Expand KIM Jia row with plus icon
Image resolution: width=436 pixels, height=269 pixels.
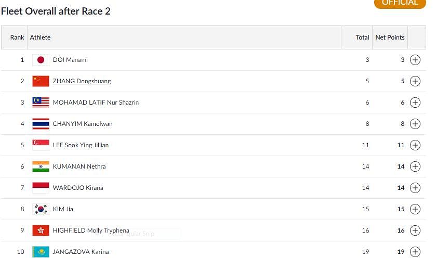coord(415,209)
